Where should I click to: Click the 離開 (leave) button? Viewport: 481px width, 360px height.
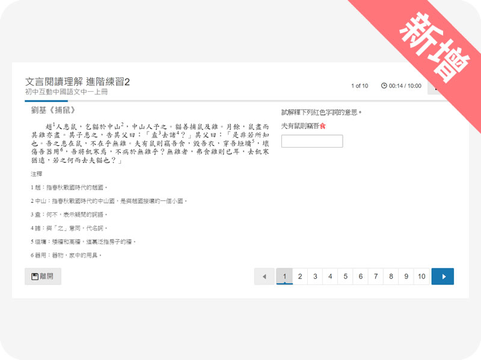43,277
